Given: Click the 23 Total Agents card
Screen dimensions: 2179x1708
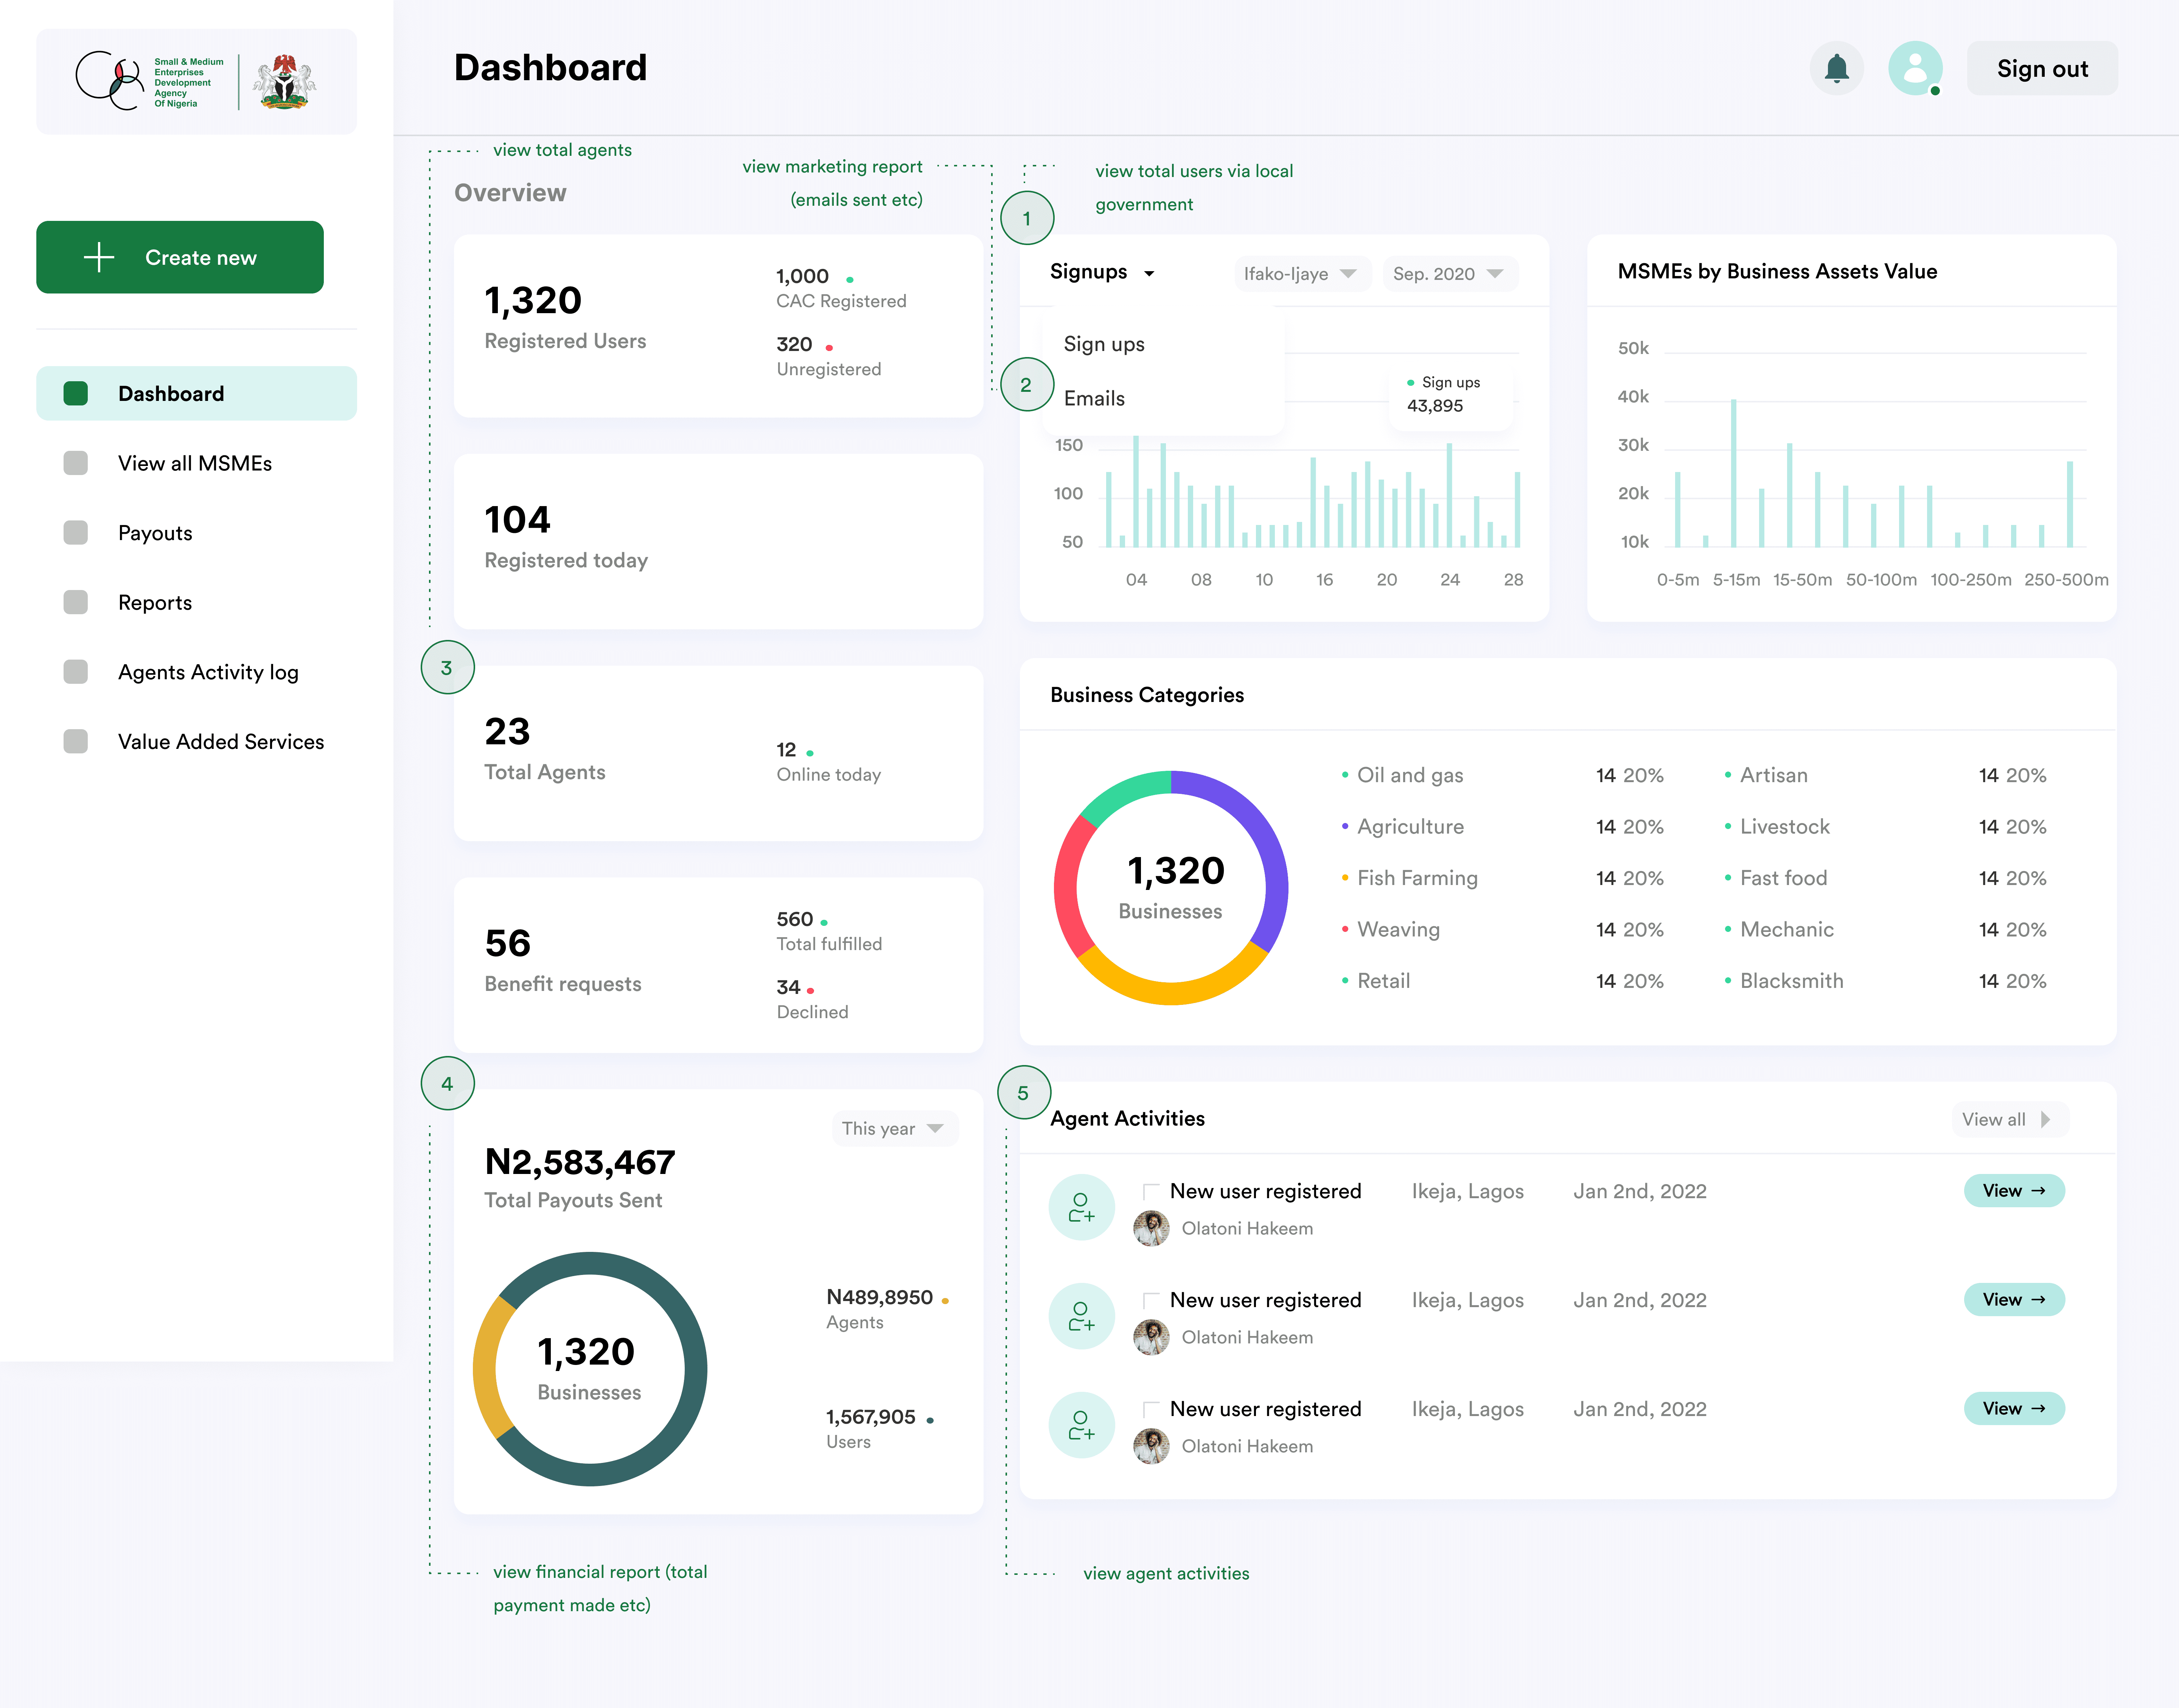Looking at the screenshot, I should (x=718, y=753).
